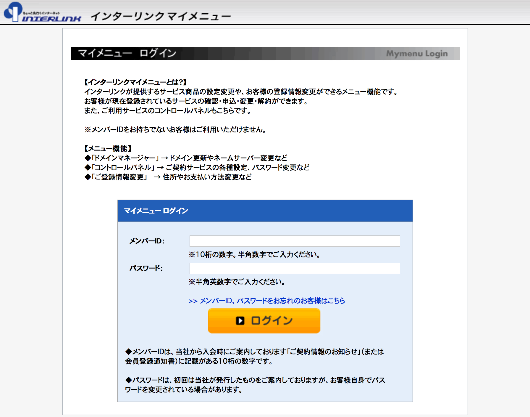Click the ◆パスワードは、初回は当社が発行 note

click(255, 385)
